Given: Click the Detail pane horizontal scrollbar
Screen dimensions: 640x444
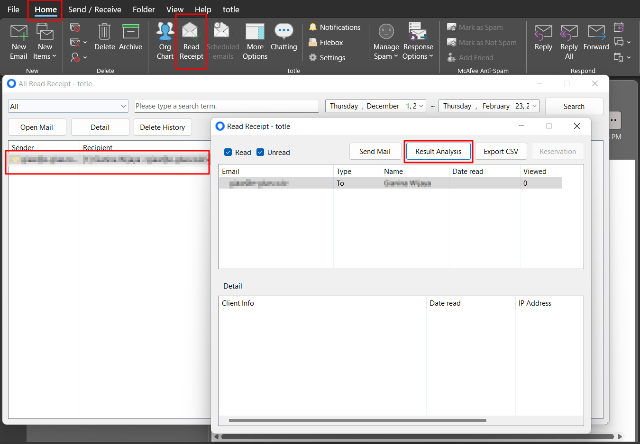Looking at the screenshot, I should pos(357,420).
